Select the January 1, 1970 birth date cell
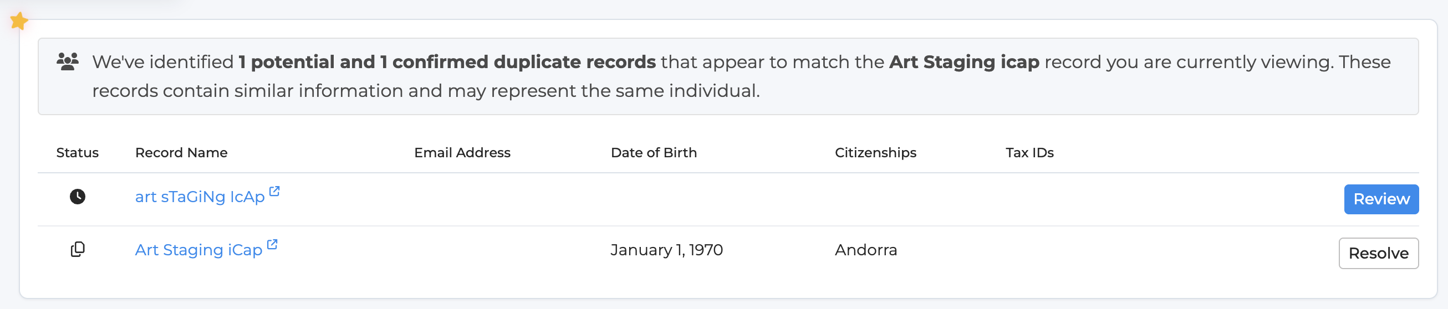The width and height of the screenshot is (1448, 309). tap(667, 250)
